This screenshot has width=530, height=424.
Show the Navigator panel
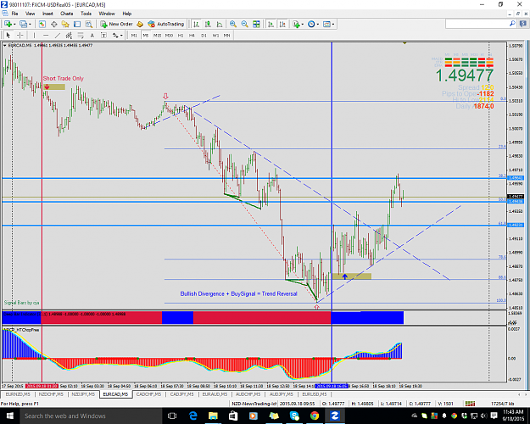pos(65,24)
